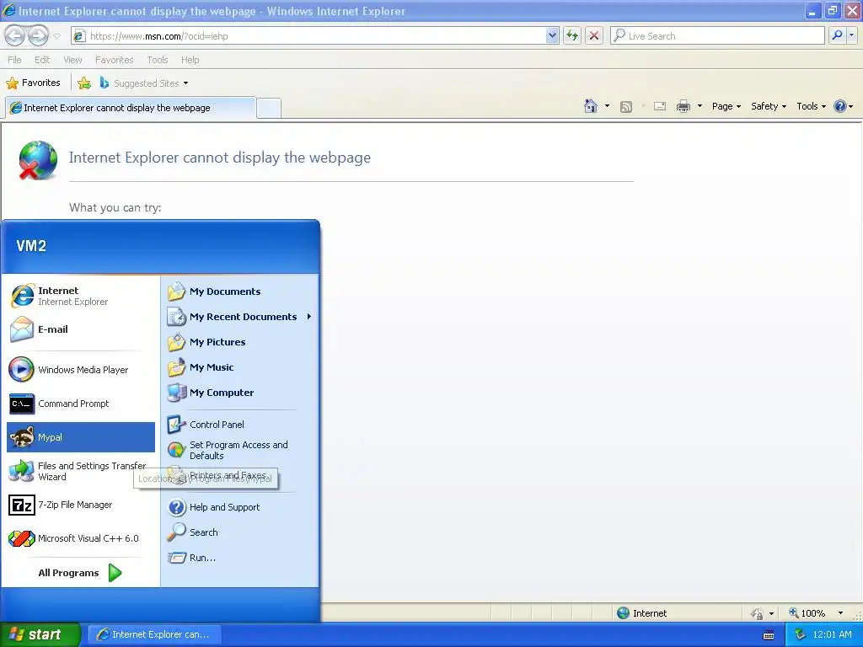Open My Music folder
The image size is (863, 647).
239,367
